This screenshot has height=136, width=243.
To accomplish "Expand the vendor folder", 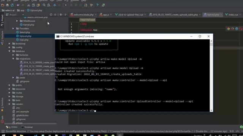I will pos(9,104).
